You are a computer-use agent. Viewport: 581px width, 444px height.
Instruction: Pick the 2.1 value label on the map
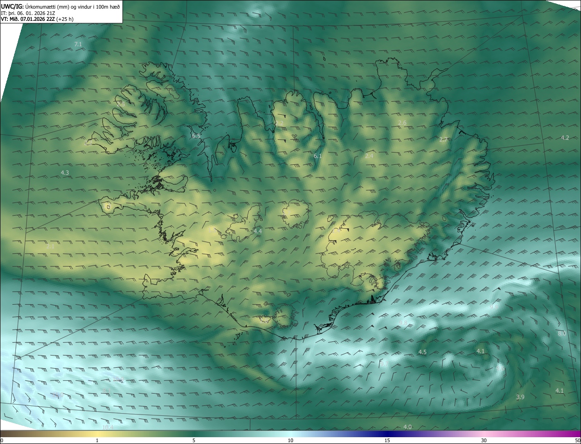tap(50, 246)
